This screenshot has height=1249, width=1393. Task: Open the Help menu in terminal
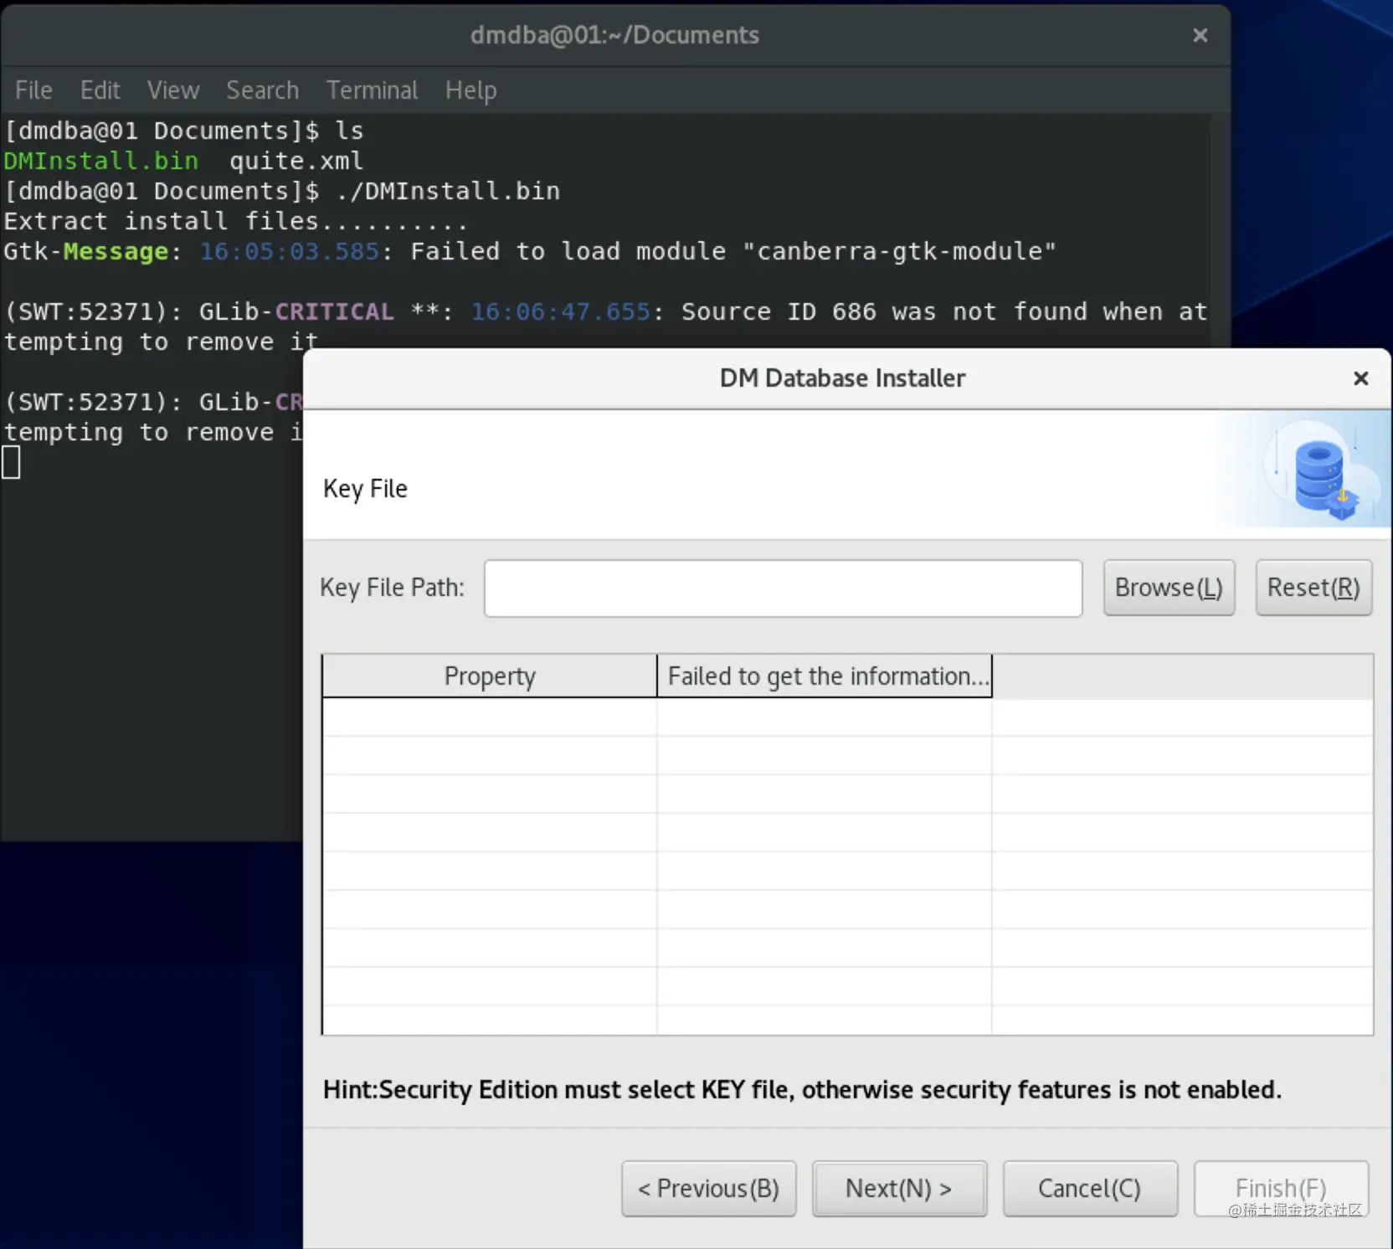[x=470, y=90]
